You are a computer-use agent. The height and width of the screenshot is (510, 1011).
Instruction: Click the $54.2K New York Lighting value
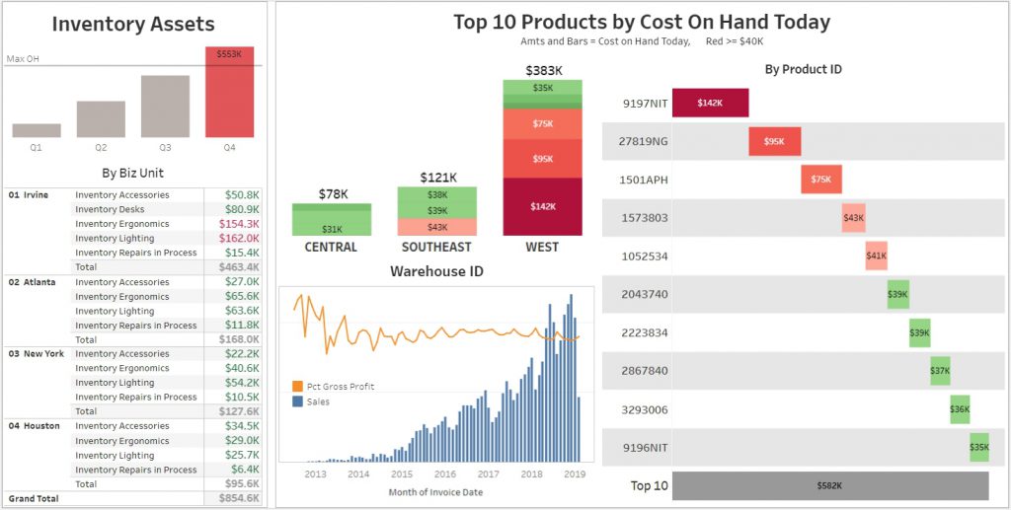[243, 383]
